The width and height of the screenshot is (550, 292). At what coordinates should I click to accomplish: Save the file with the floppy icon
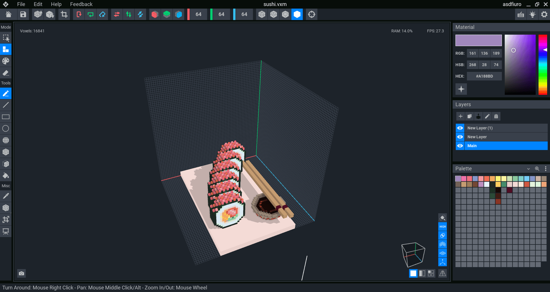tap(23, 14)
